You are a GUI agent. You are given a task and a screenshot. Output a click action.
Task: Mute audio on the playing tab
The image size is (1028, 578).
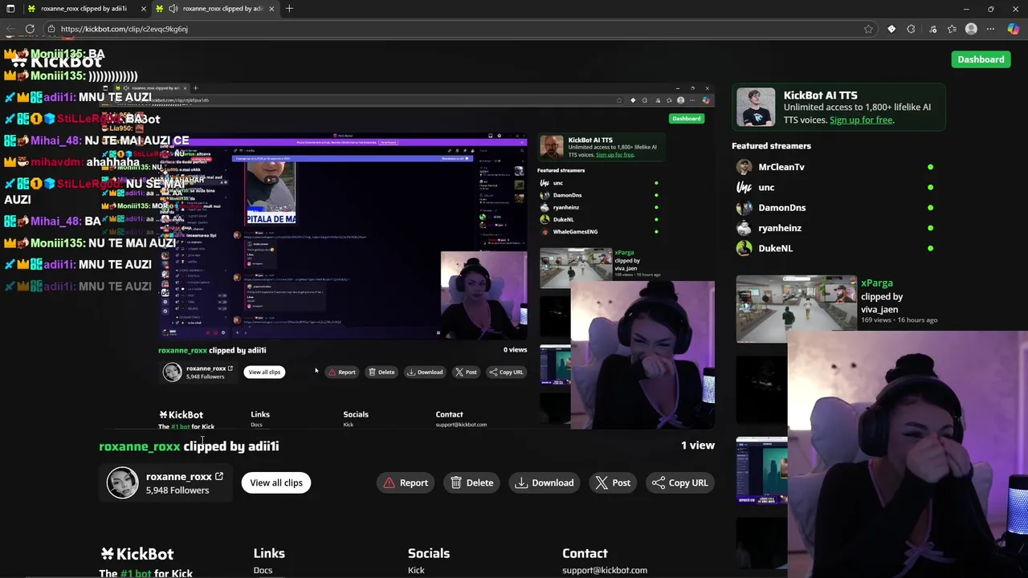point(173,9)
